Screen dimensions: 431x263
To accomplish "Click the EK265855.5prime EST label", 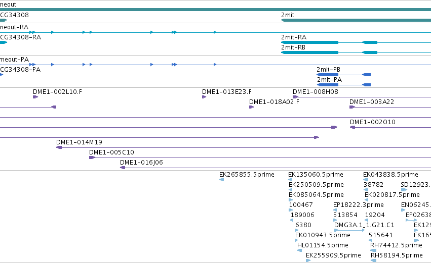I will [x=247, y=175].
